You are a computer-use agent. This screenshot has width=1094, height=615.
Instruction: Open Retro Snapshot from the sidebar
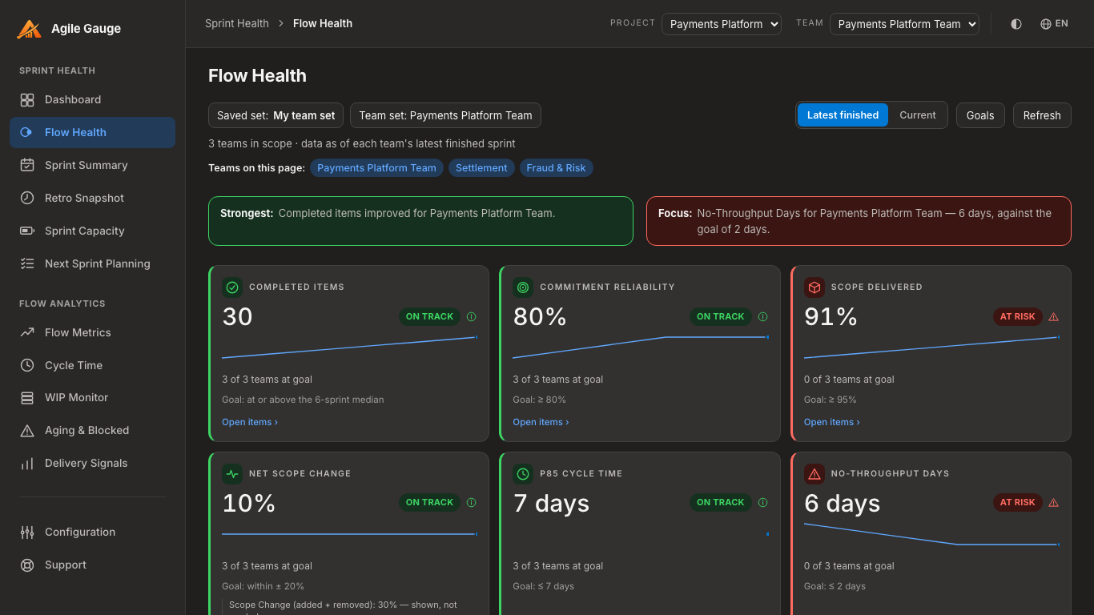[x=92, y=199]
